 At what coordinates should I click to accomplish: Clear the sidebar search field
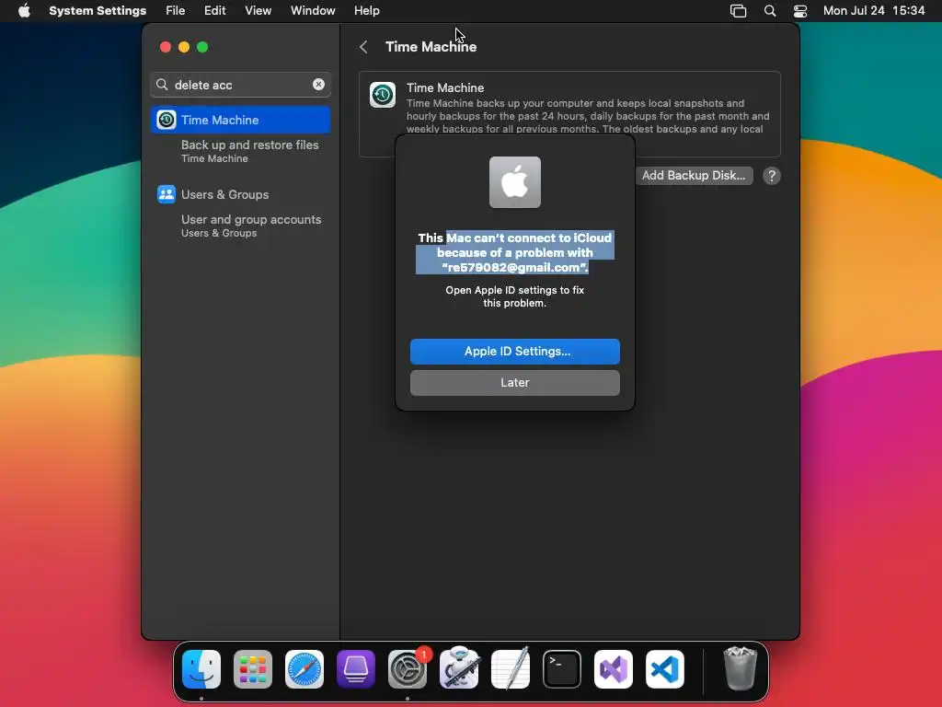pyautogui.click(x=318, y=85)
